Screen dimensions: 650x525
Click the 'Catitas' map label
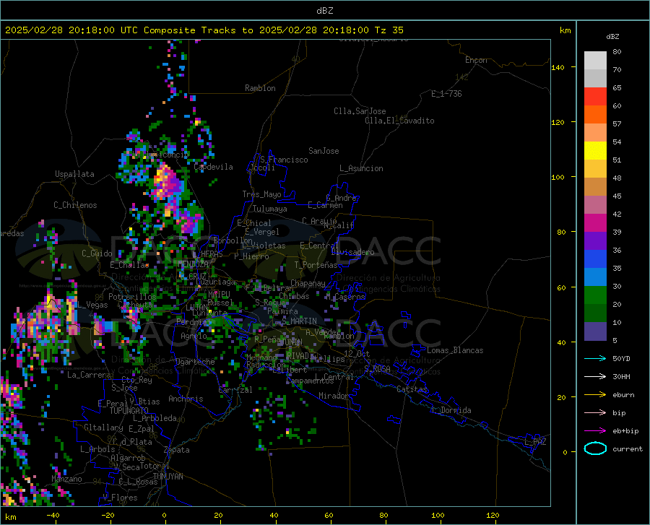point(412,389)
